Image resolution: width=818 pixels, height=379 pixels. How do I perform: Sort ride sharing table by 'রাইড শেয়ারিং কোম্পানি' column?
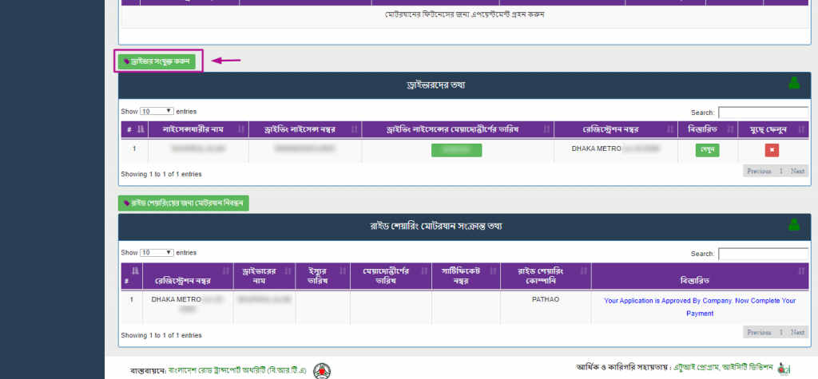pos(545,275)
